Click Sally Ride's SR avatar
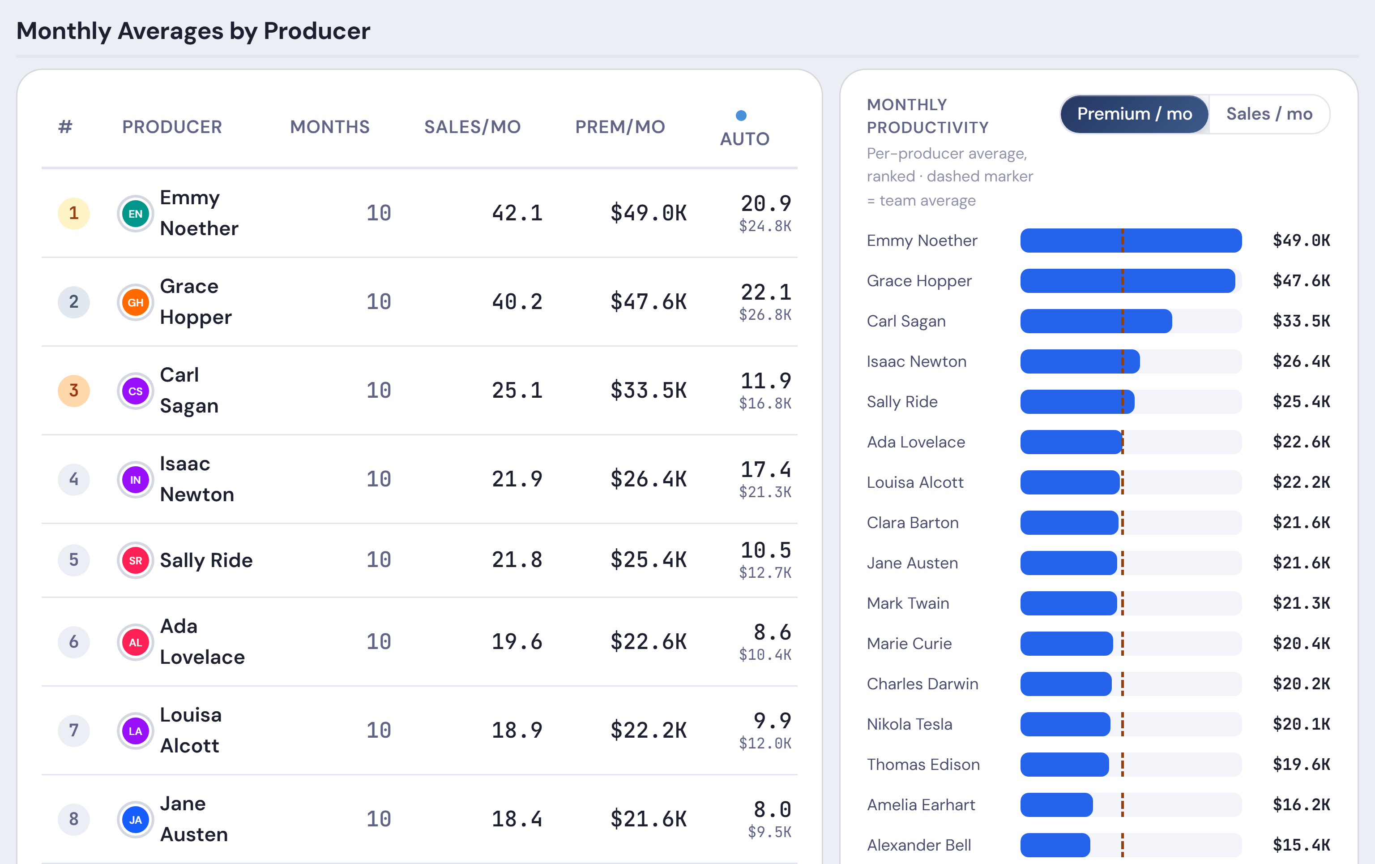 coord(135,561)
